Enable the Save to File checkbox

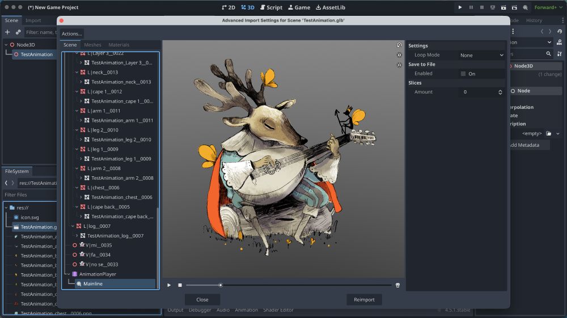point(463,74)
